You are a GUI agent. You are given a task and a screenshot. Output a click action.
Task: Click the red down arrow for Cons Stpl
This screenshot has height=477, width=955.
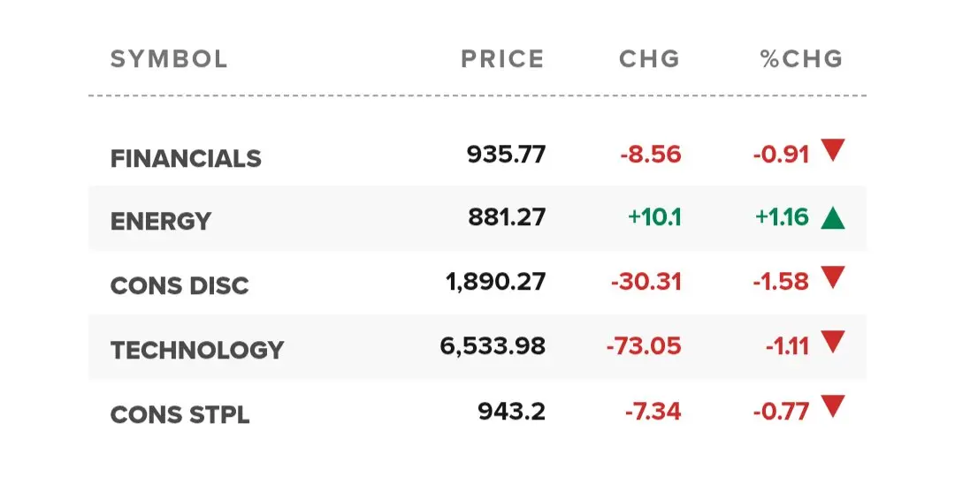833,405
